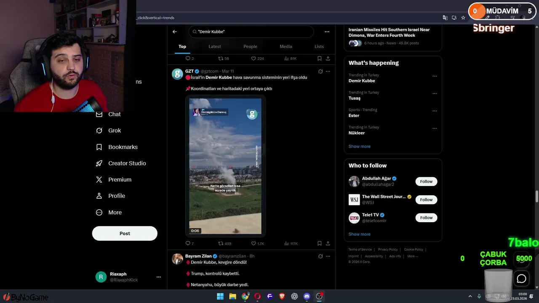The image size is (539, 303).
Task: Click the browser translate page icon
Action: tap(445, 18)
